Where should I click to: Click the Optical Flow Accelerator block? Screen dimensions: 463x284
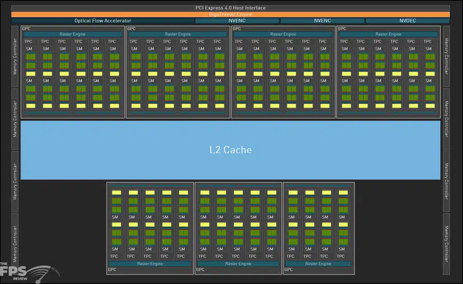(x=103, y=21)
